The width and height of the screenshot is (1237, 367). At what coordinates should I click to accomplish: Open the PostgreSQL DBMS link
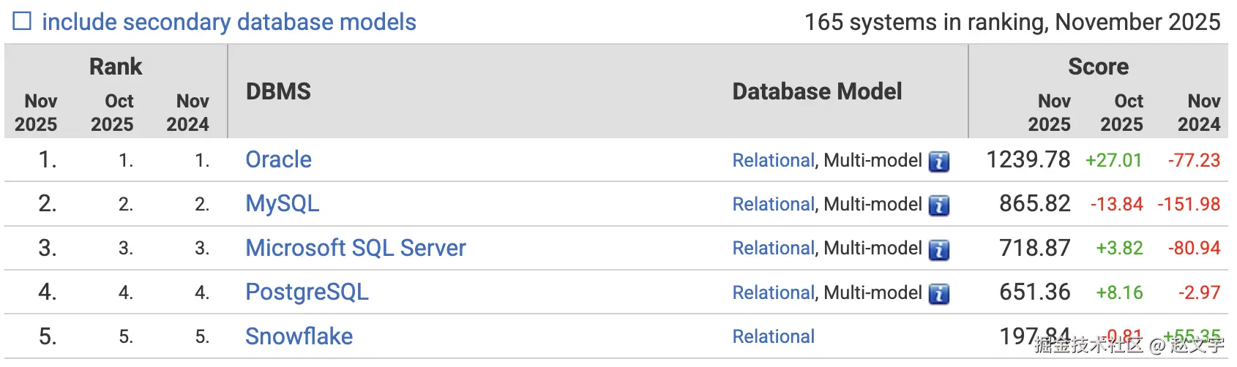pos(307,292)
